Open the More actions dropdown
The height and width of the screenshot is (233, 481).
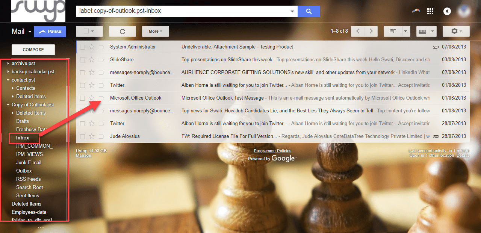[x=156, y=31]
